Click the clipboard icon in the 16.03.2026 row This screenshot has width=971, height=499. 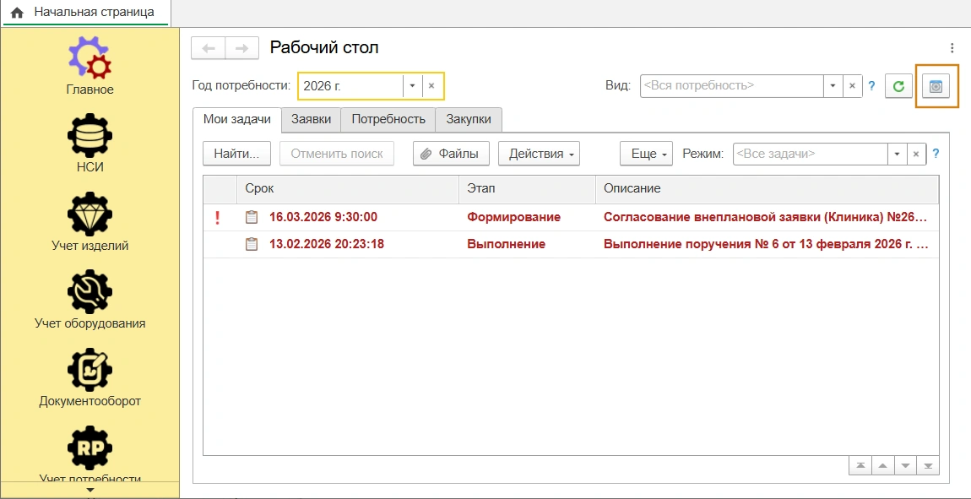click(252, 217)
